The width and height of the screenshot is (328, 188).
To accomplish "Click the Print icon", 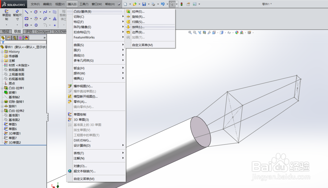I will 153,4.
